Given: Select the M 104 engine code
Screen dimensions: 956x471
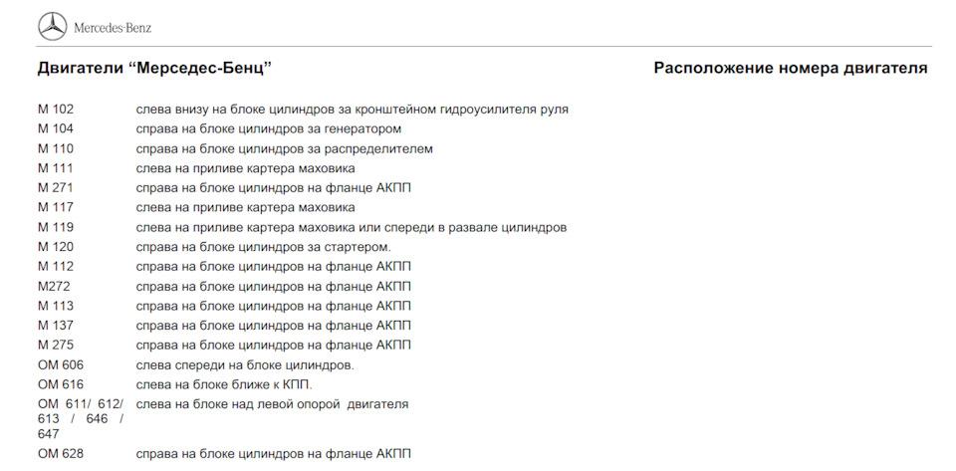Looking at the screenshot, I should tap(56, 129).
